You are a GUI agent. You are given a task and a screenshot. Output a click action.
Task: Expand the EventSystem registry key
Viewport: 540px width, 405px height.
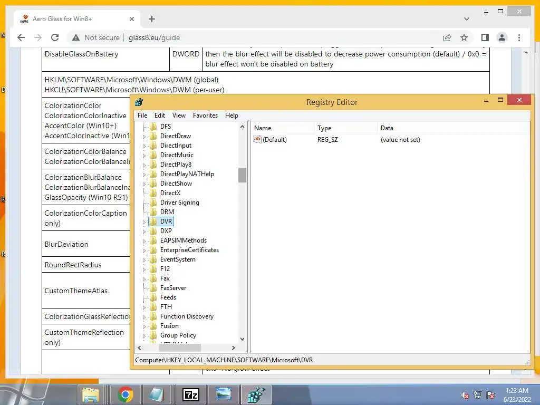[144, 260]
